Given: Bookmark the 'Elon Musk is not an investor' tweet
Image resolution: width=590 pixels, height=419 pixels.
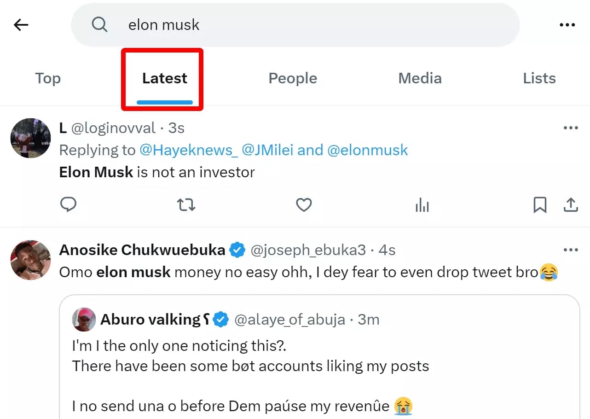Looking at the screenshot, I should (x=541, y=204).
